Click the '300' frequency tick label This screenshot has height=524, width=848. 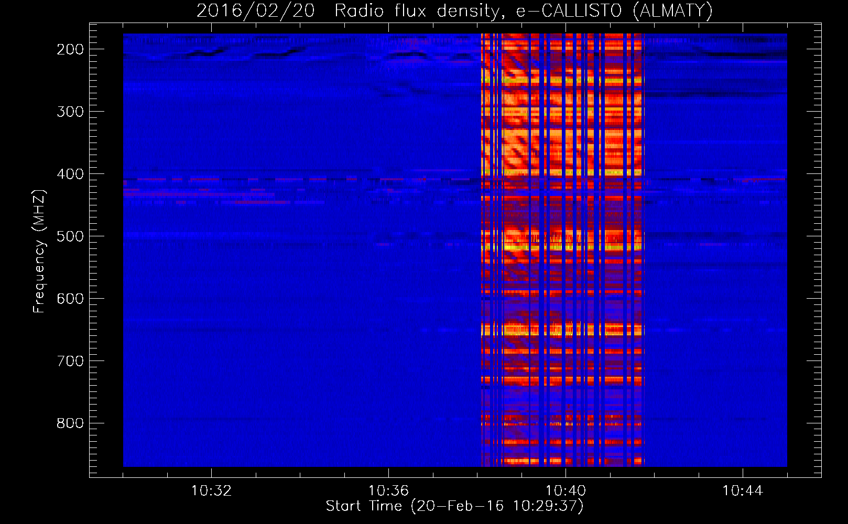pos(70,112)
